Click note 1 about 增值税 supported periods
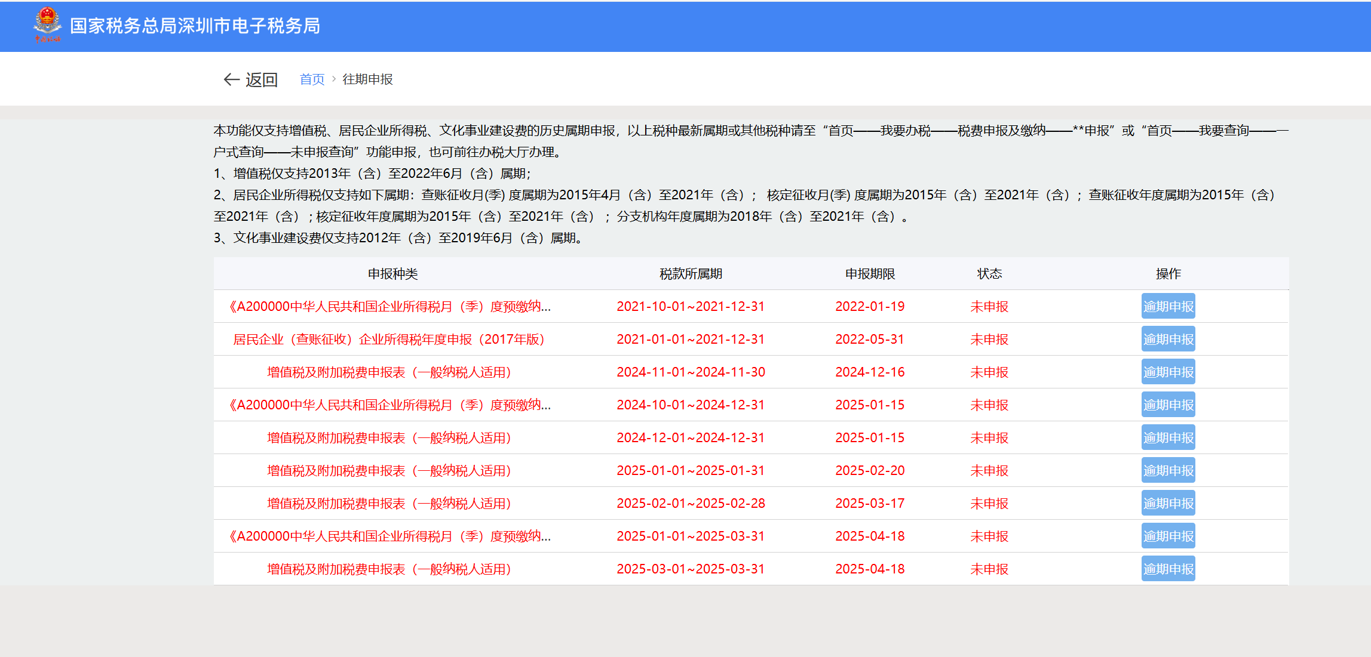 click(x=372, y=173)
